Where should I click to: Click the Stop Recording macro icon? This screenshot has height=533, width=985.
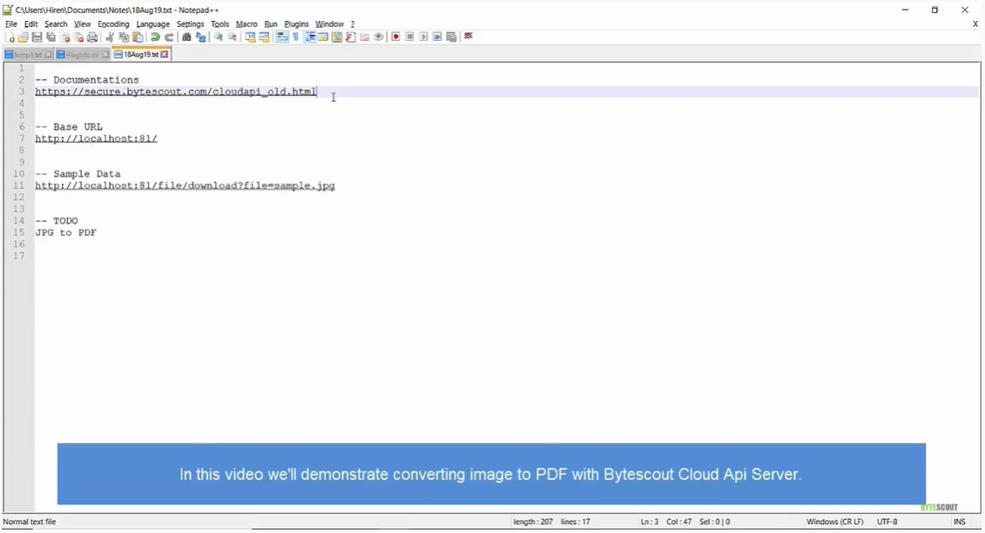tap(409, 37)
